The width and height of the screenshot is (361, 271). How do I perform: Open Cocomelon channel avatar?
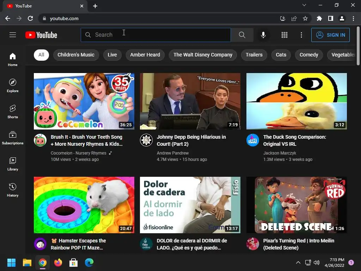tap(40, 140)
